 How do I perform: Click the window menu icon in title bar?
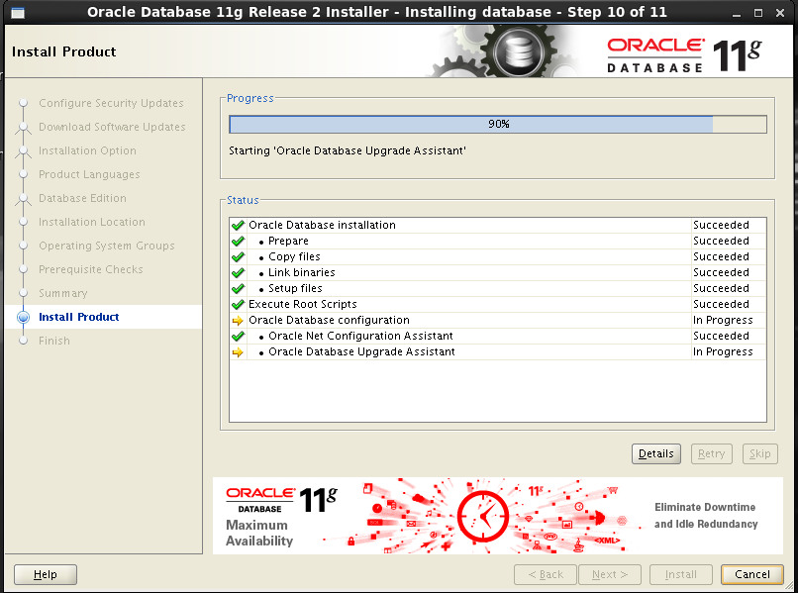click(x=18, y=12)
